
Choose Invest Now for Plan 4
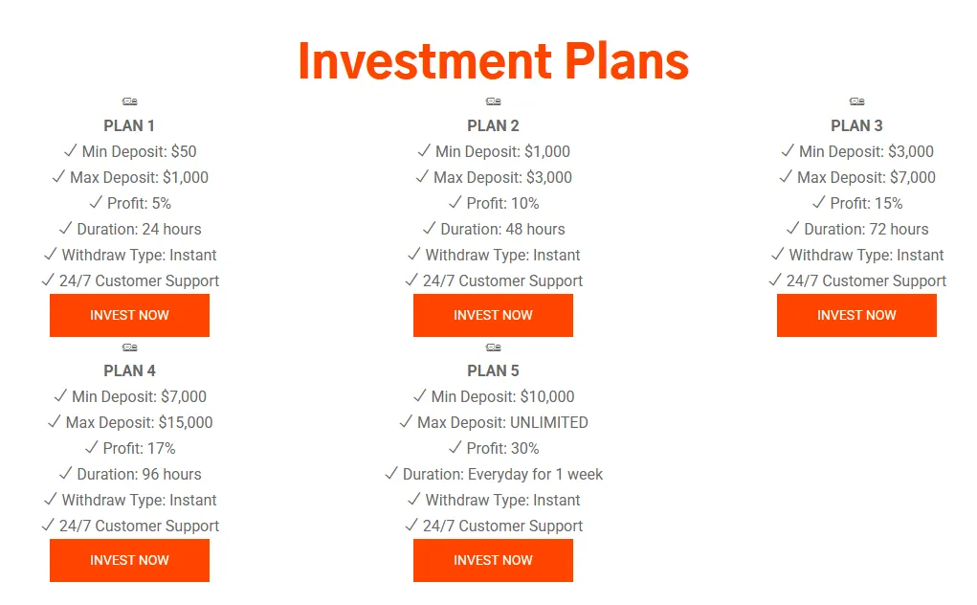(129, 560)
